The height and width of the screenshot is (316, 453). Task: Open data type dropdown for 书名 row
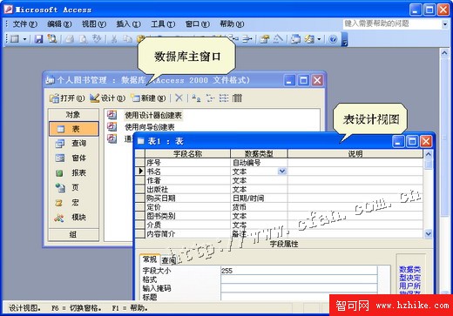282,171
